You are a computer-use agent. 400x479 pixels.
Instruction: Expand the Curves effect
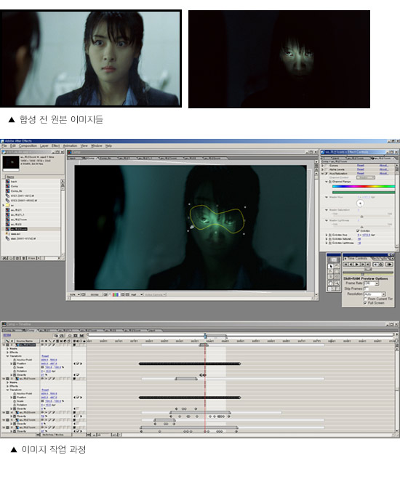[x=322, y=166]
